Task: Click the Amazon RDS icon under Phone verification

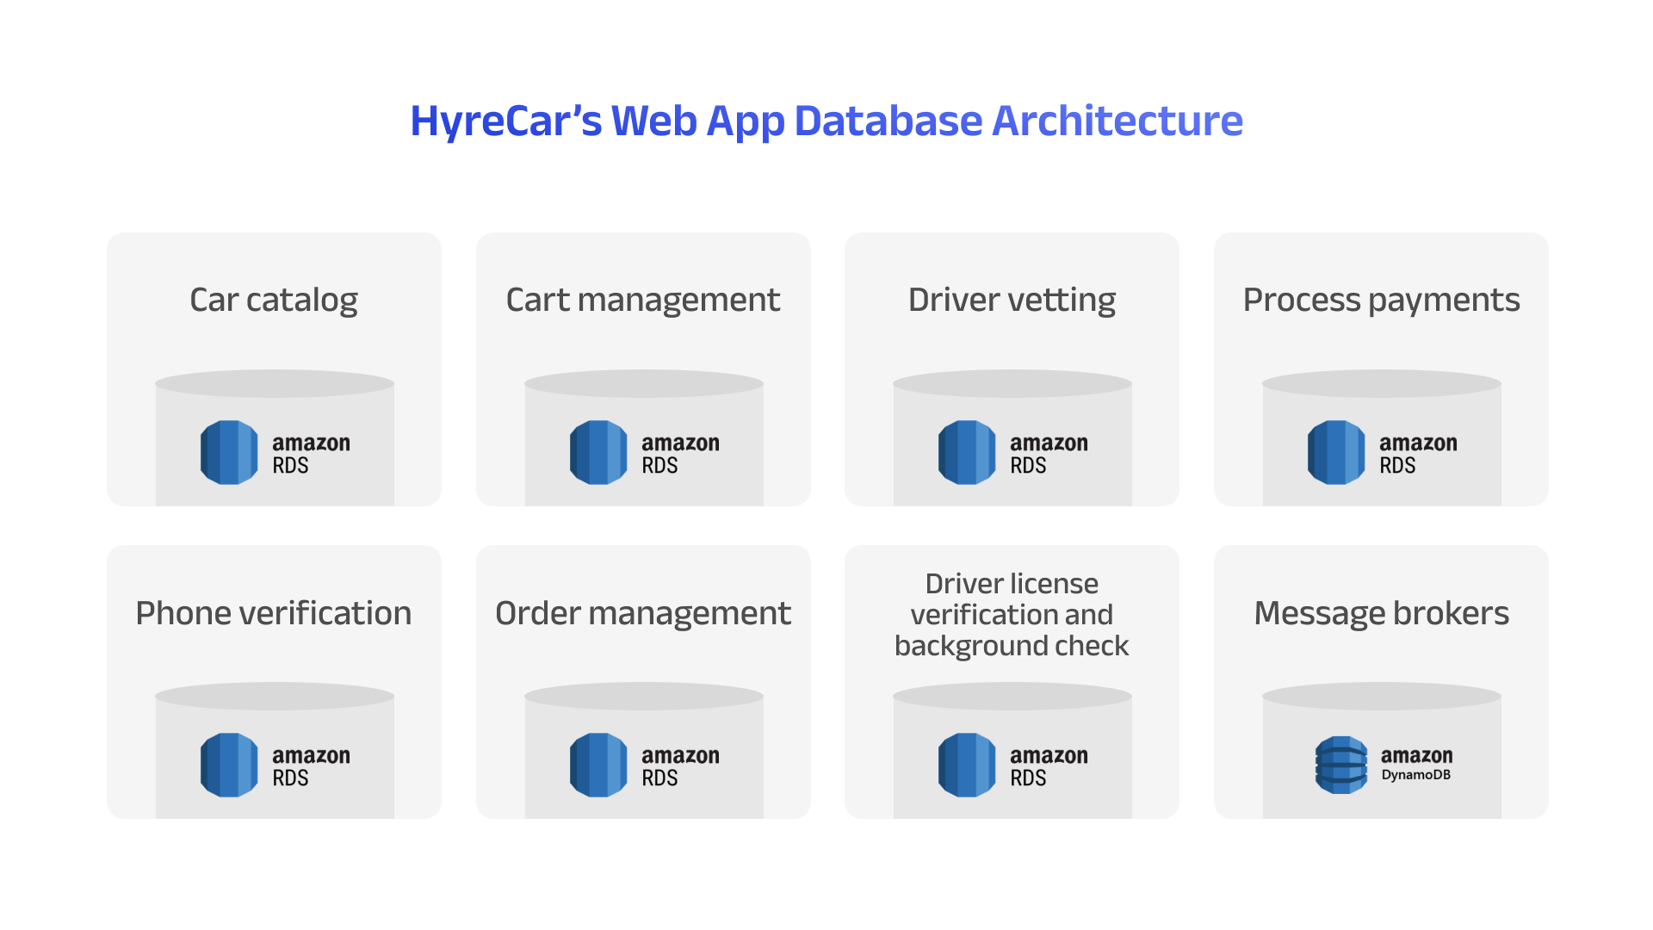Action: tap(229, 765)
